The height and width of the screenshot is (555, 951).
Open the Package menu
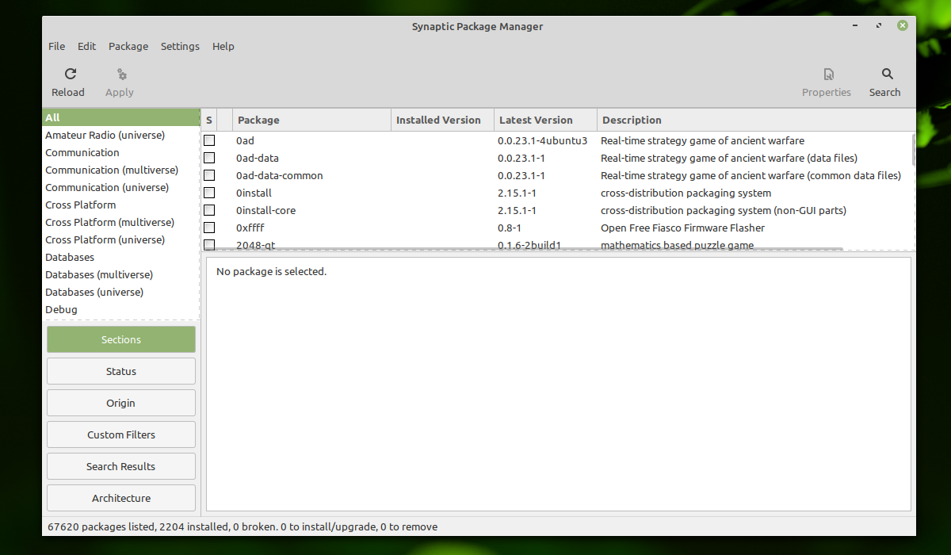tap(128, 46)
